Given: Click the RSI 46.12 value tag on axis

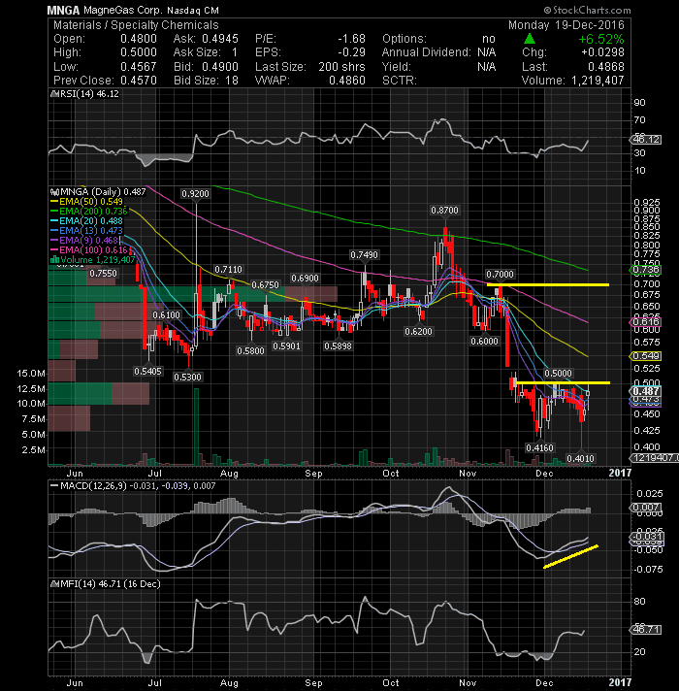Looking at the screenshot, I should tap(646, 140).
